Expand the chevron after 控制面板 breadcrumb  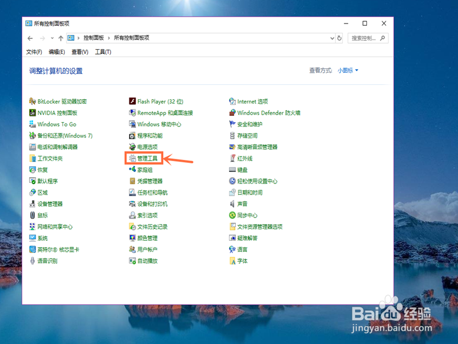[109, 38]
